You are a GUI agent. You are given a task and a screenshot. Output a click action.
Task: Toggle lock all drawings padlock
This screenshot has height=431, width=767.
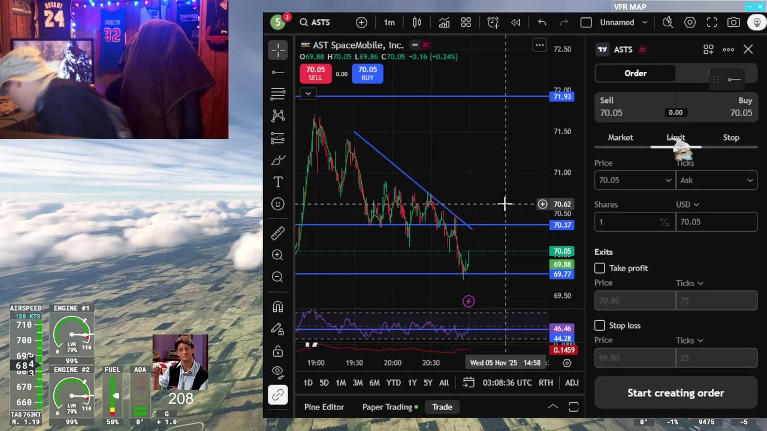click(x=277, y=351)
